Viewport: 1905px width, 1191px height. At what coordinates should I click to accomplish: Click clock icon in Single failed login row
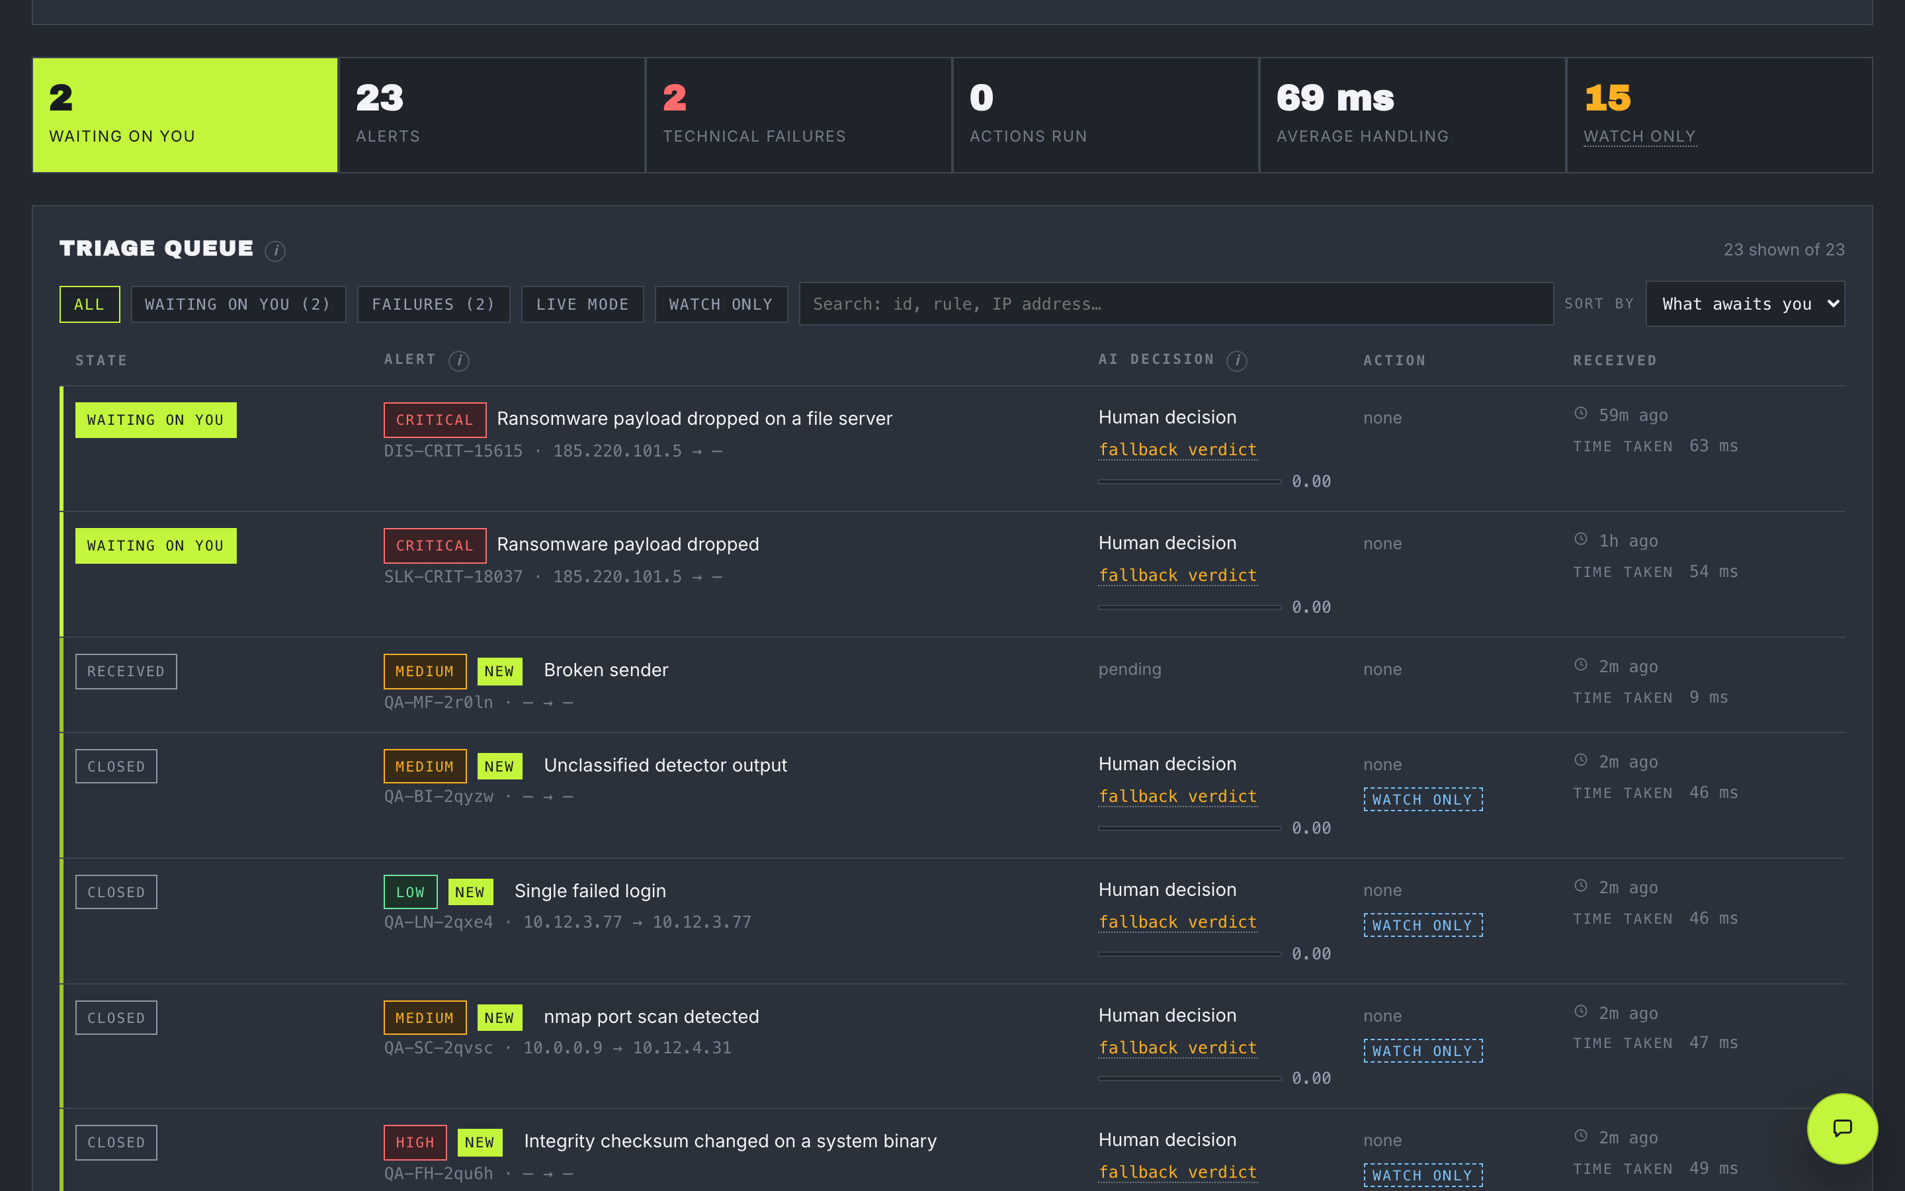tap(1581, 886)
